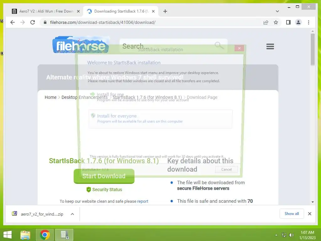
Task: Close the downloads bar
Action: coord(310,214)
